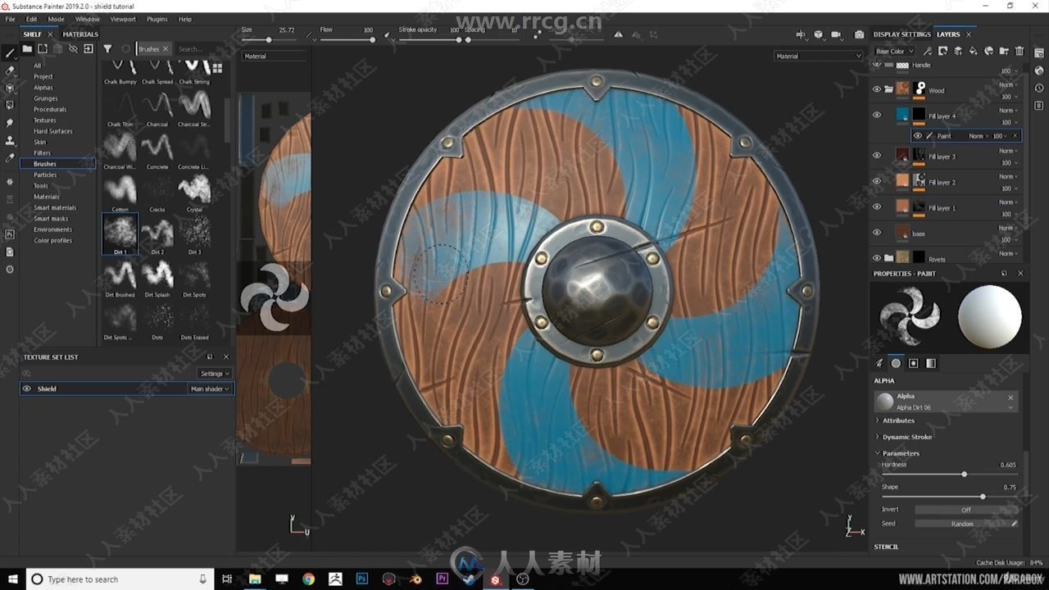Toggle visibility of base layer
Viewport: 1049px width, 590px height.
[x=876, y=233]
